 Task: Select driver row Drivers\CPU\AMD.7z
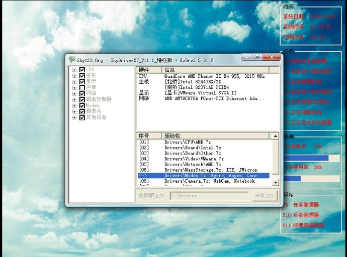[204, 142]
